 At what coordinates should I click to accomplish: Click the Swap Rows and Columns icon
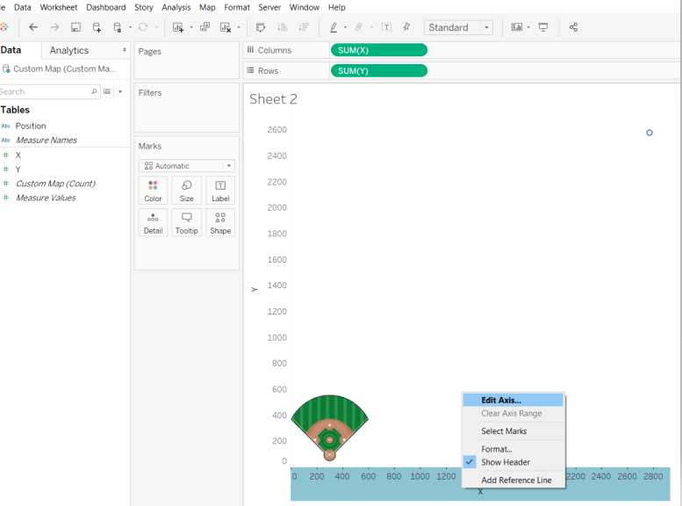tap(261, 27)
